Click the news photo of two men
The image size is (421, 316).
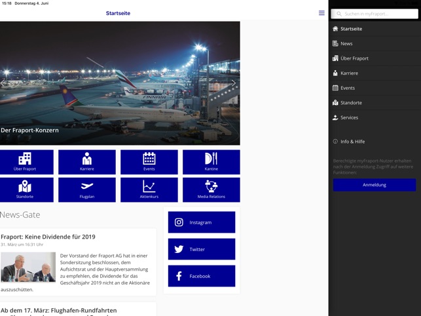pos(28,267)
